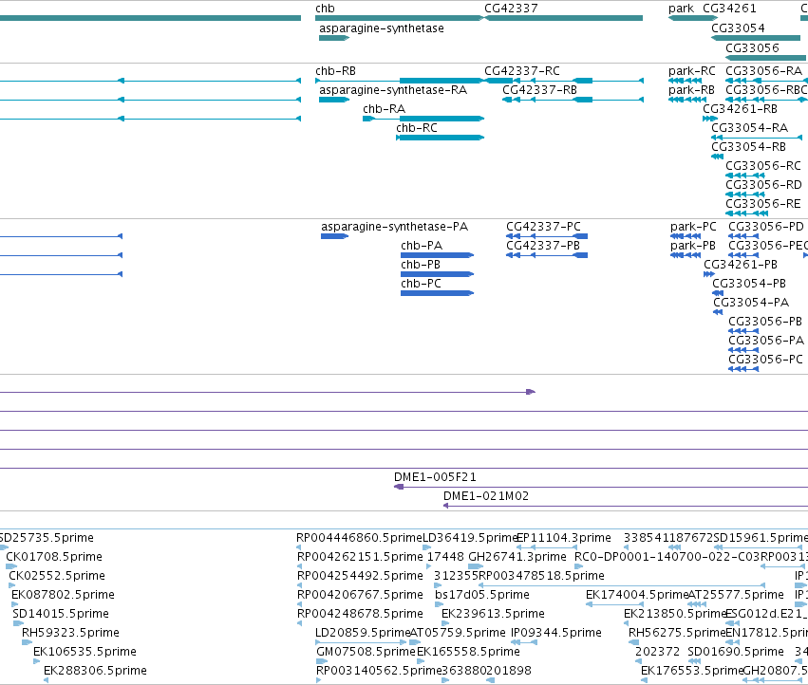Select the CG34261-PB protein label
Image resolution: width=808 pixels, height=685 pixels.
741,265
